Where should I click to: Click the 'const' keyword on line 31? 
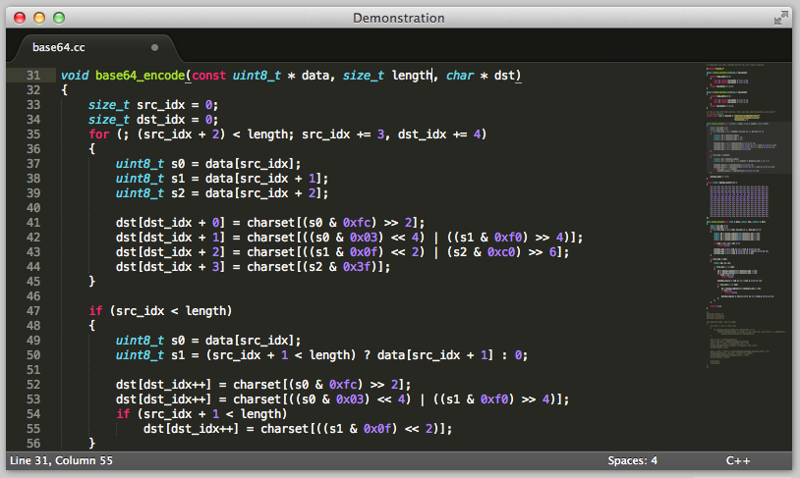208,76
